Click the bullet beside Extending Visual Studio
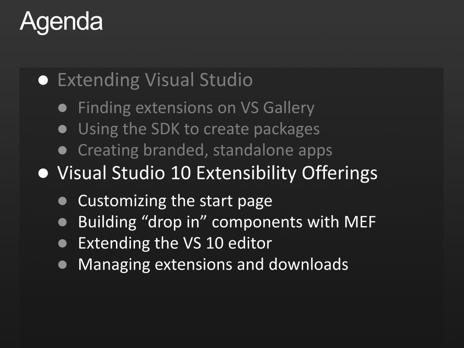Screen dimensions: 464x348 click(x=43, y=80)
